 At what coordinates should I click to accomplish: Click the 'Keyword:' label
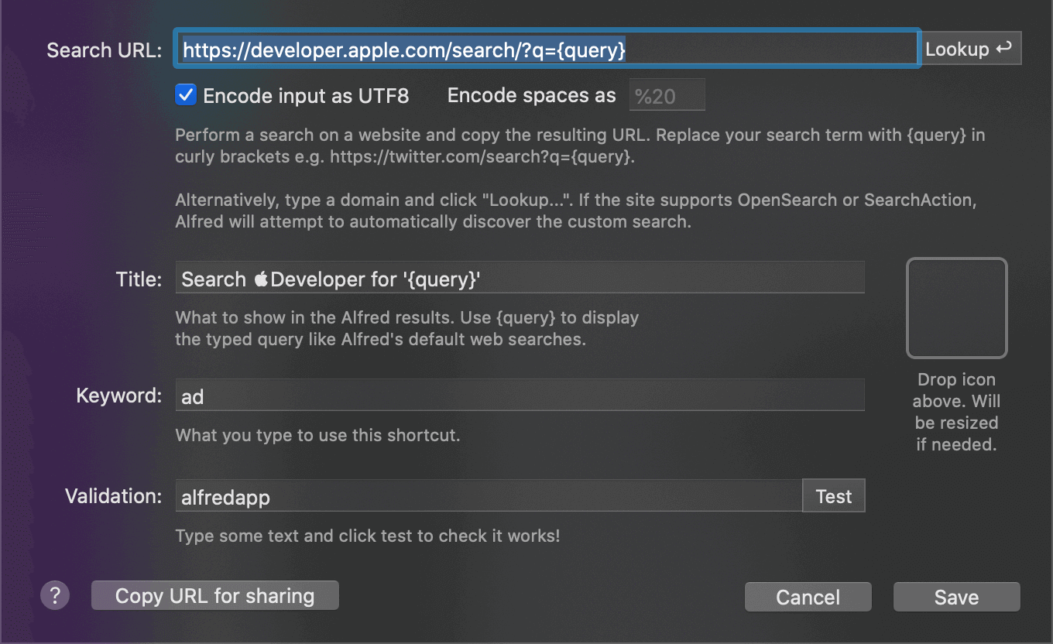point(119,396)
